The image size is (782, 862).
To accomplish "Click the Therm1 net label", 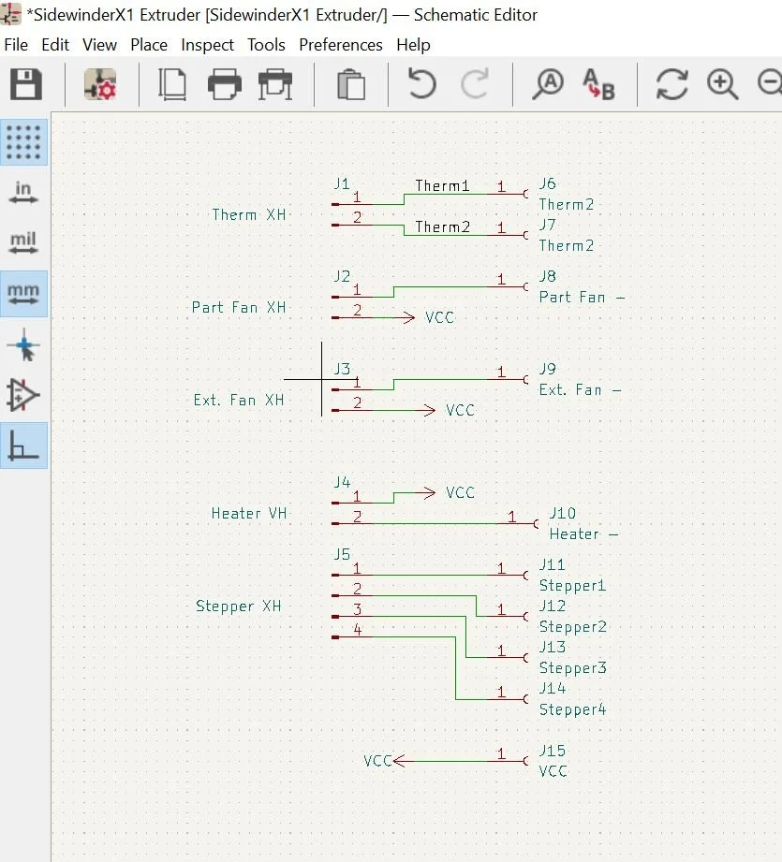I will tap(442, 186).
